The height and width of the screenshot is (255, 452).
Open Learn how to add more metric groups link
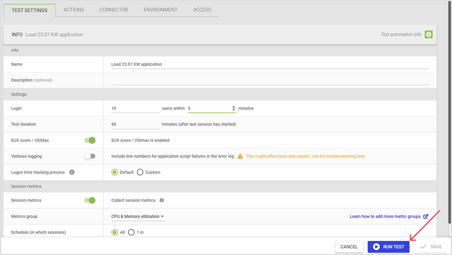[x=385, y=217]
